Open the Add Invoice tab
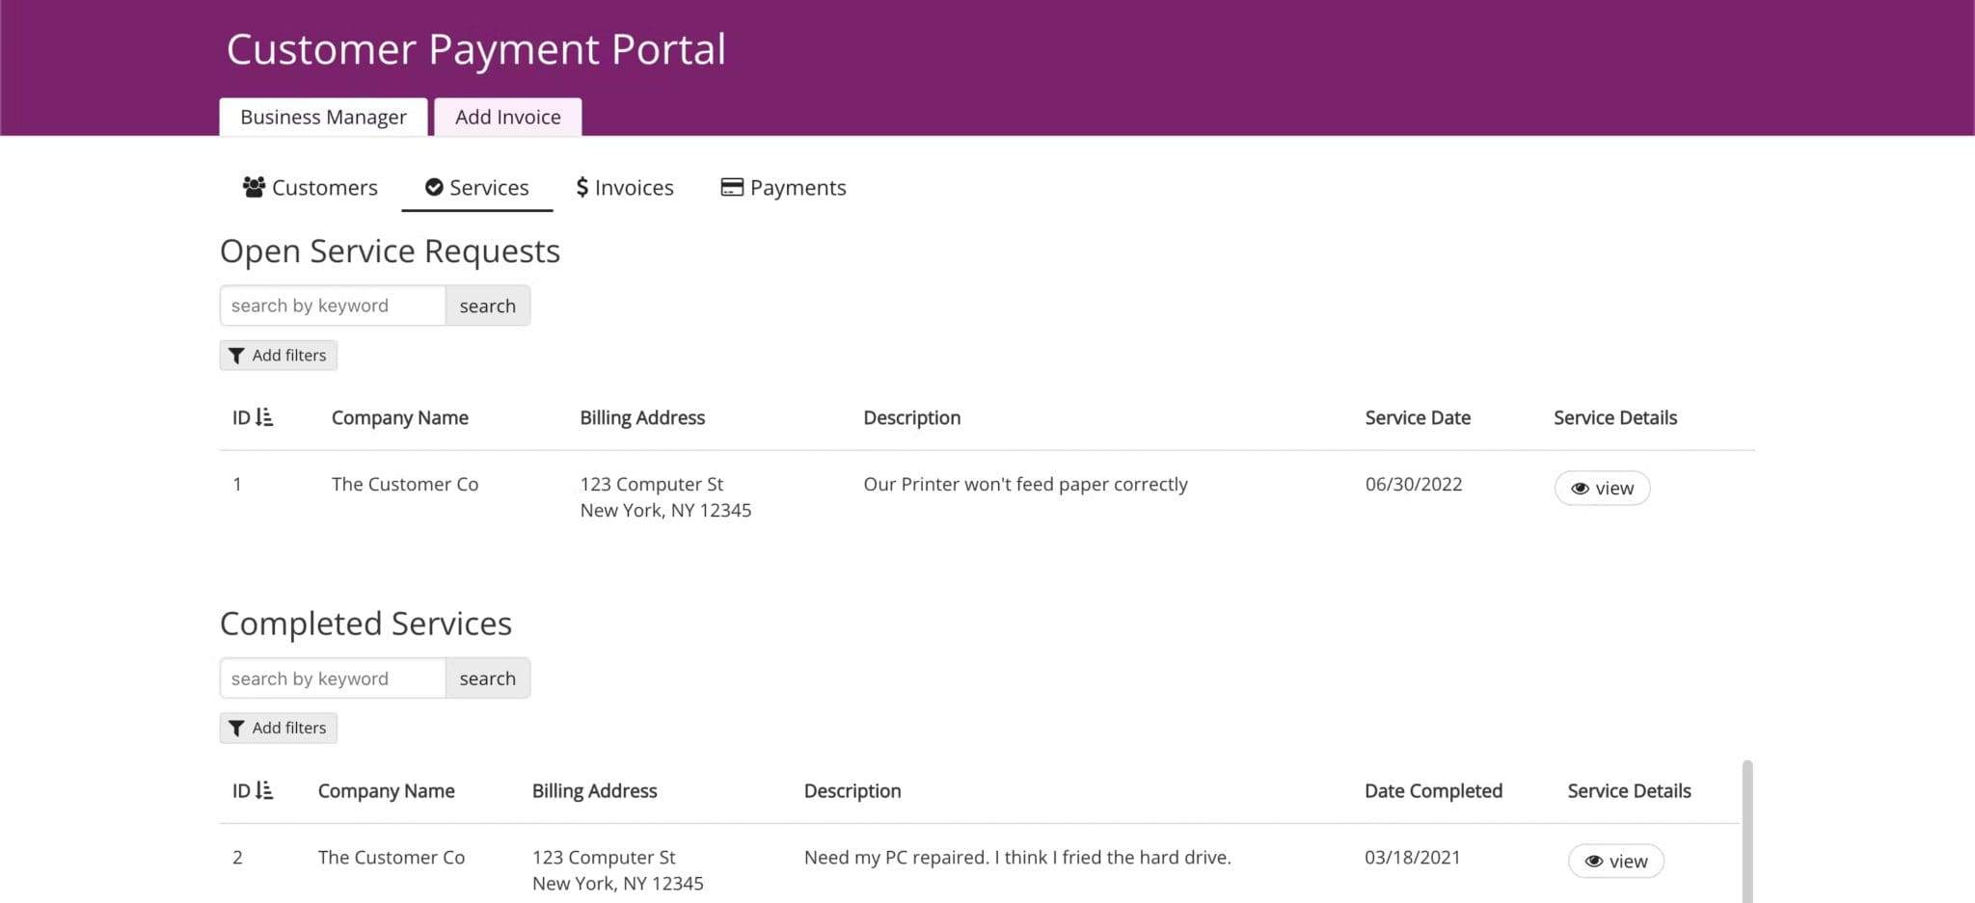The image size is (1975, 903). [507, 117]
